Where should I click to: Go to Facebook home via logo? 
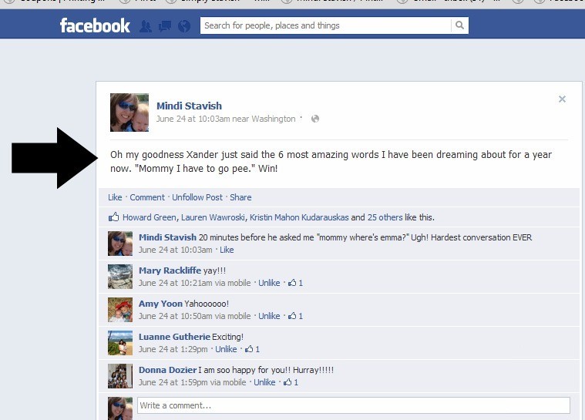coord(95,25)
